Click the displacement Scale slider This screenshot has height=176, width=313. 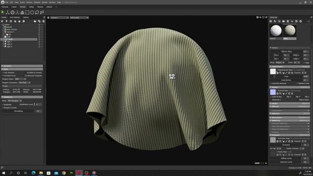(286, 76)
